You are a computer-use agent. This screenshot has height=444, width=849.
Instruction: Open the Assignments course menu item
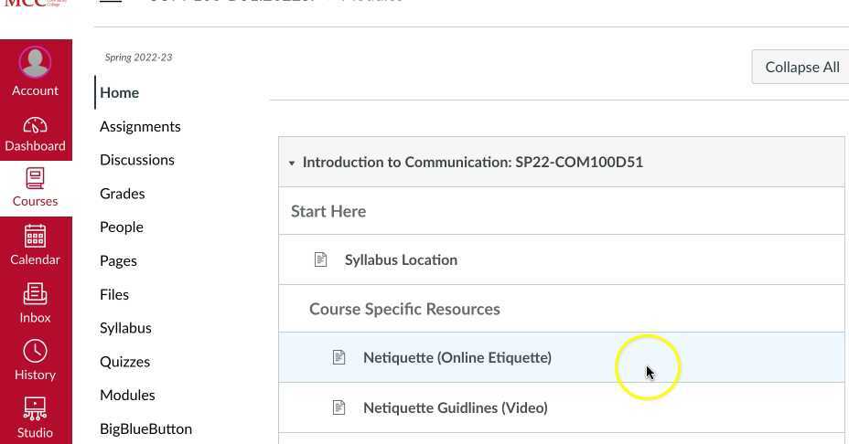point(140,126)
